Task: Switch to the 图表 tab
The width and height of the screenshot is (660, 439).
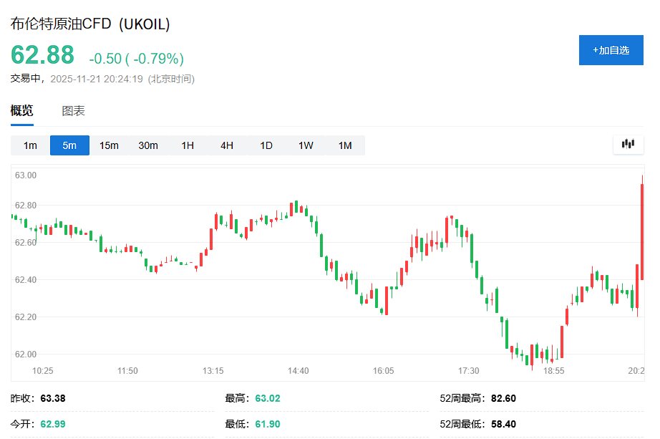Action: pos(72,112)
